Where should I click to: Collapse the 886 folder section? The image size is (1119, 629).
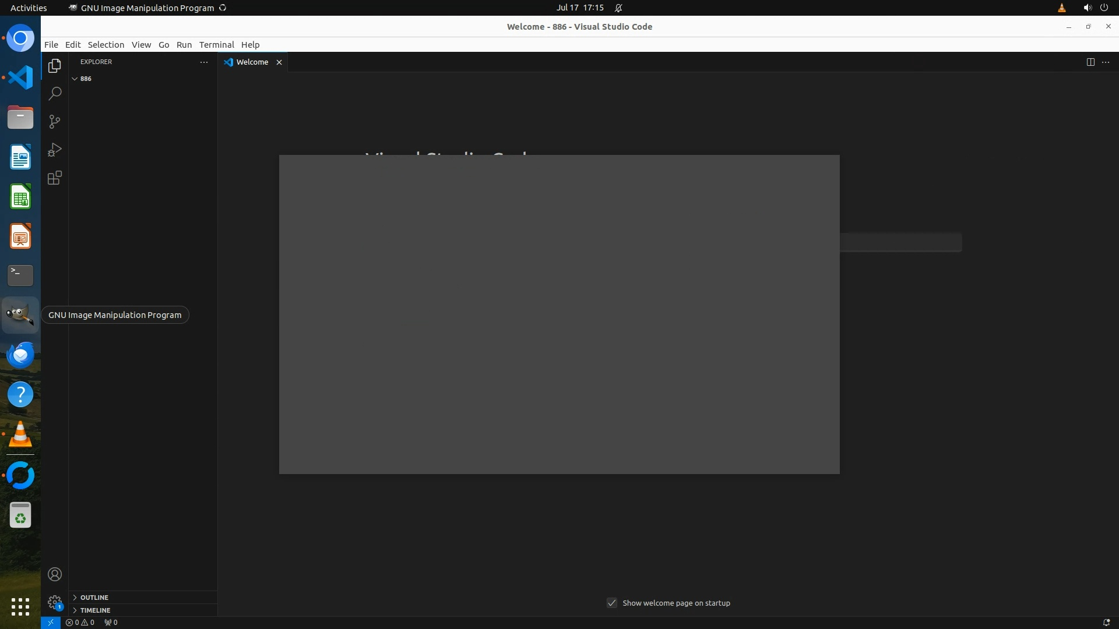pyautogui.click(x=75, y=79)
